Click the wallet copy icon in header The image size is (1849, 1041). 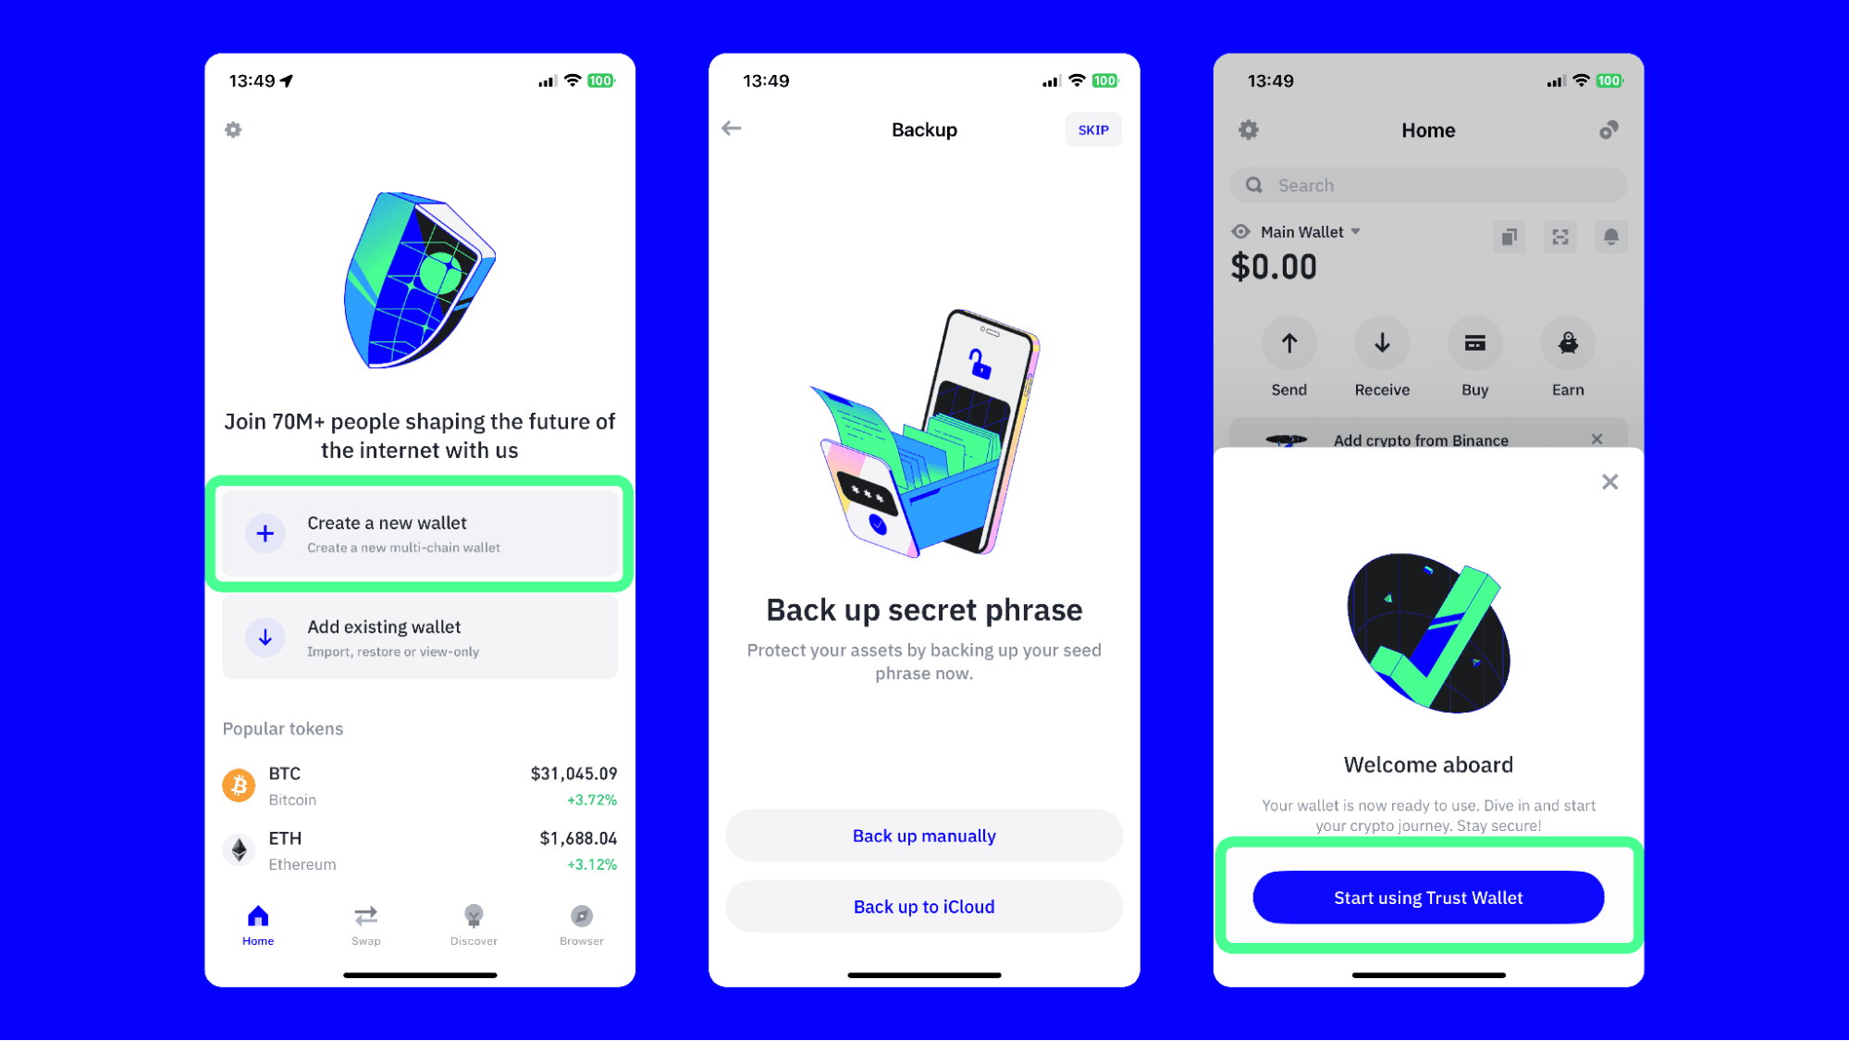(1510, 236)
